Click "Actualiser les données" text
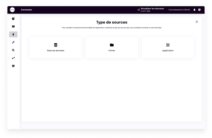The height and width of the screenshot is (138, 212). [x=152, y=9]
